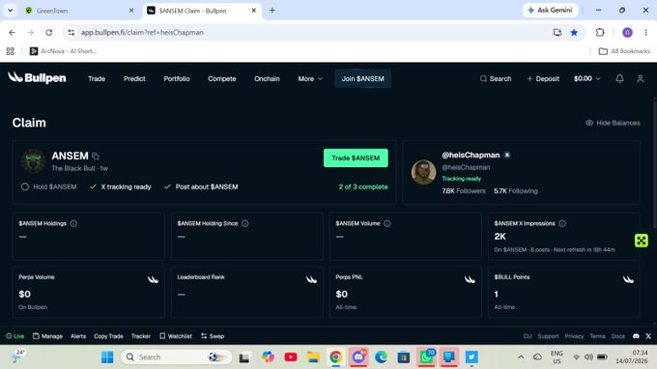This screenshot has width=657, height=369.
Task: Open WhatsApp from the taskbar
Action: [x=426, y=357]
